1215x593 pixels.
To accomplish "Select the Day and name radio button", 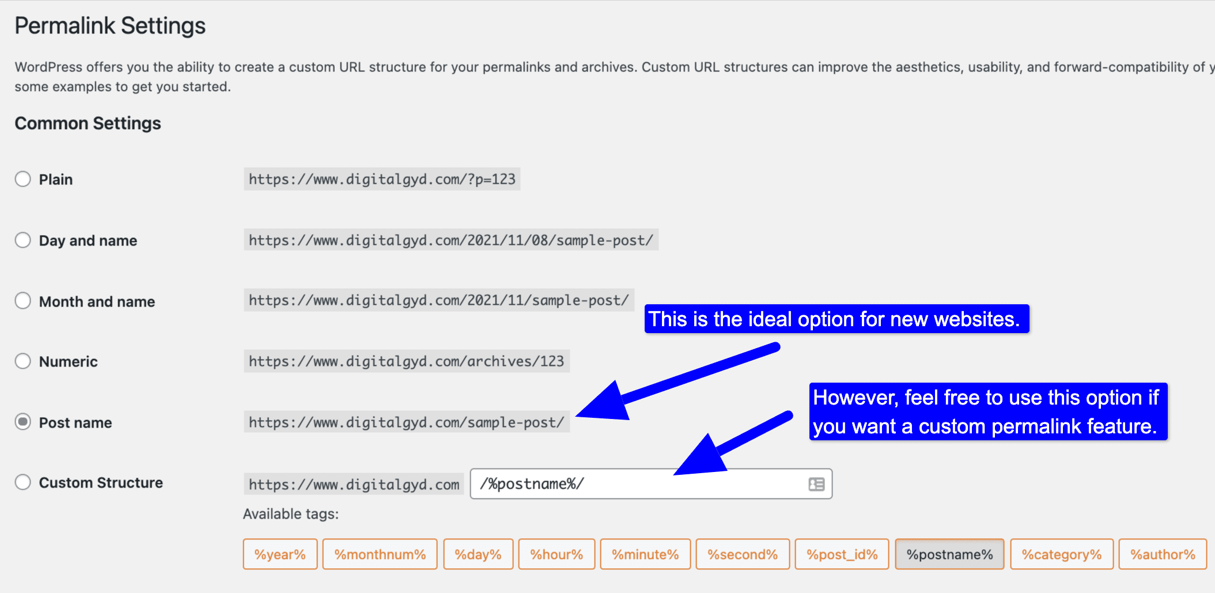I will (23, 240).
